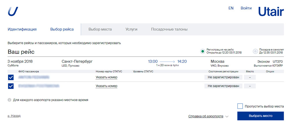Click Указать номер for second passenger
The height and width of the screenshot is (124, 288).
click(x=107, y=86)
